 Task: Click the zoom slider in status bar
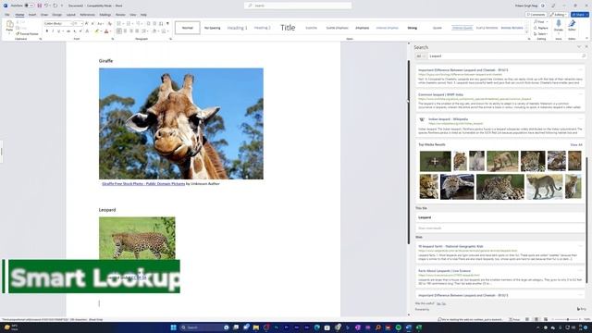(567, 319)
